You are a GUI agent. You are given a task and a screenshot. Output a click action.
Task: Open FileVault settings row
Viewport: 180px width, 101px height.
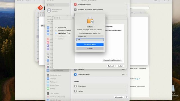tap(100, 70)
